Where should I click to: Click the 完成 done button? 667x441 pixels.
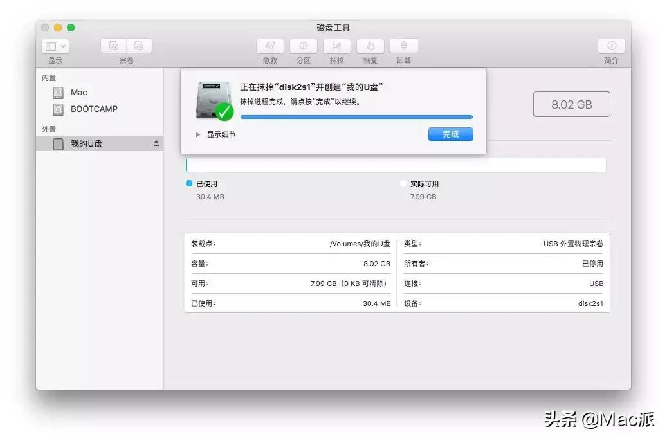tap(450, 134)
